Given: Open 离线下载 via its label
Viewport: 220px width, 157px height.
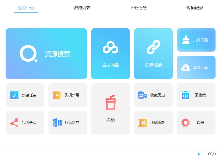Looking at the screenshot, I should (x=200, y=67).
